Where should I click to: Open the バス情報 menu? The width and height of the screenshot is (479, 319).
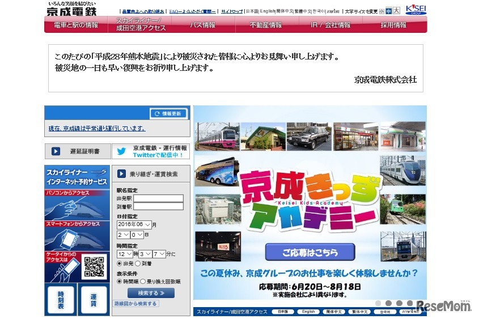pos(203,25)
